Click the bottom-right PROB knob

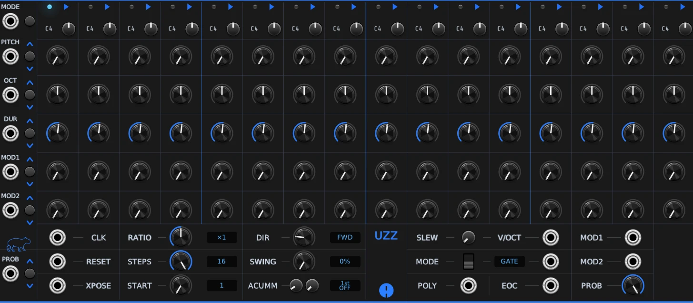point(633,285)
